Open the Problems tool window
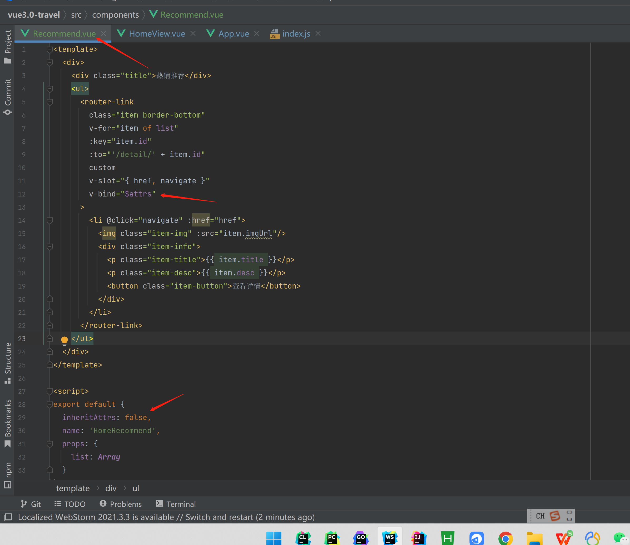 tap(121, 504)
